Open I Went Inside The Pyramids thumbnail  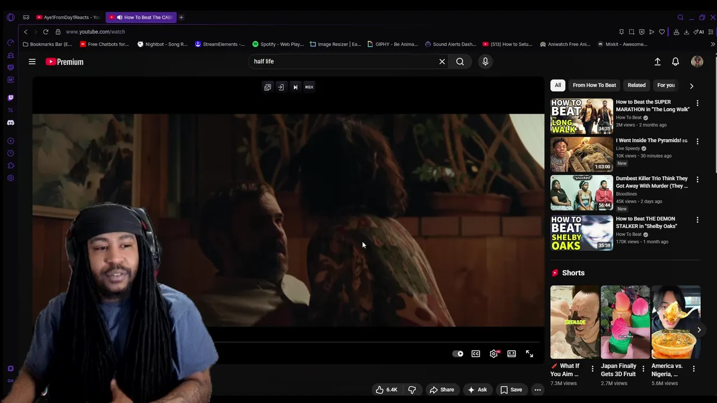(x=581, y=154)
